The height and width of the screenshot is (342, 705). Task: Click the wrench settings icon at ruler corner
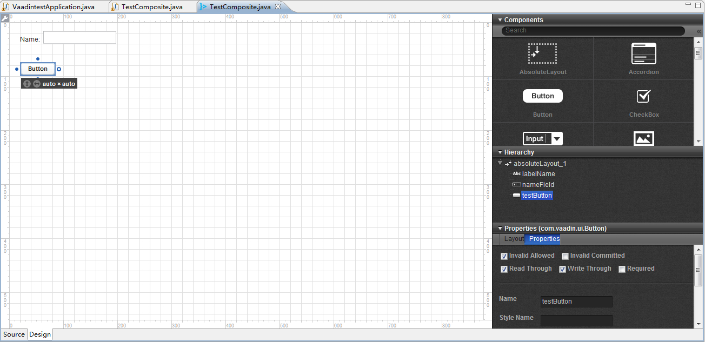coord(5,18)
